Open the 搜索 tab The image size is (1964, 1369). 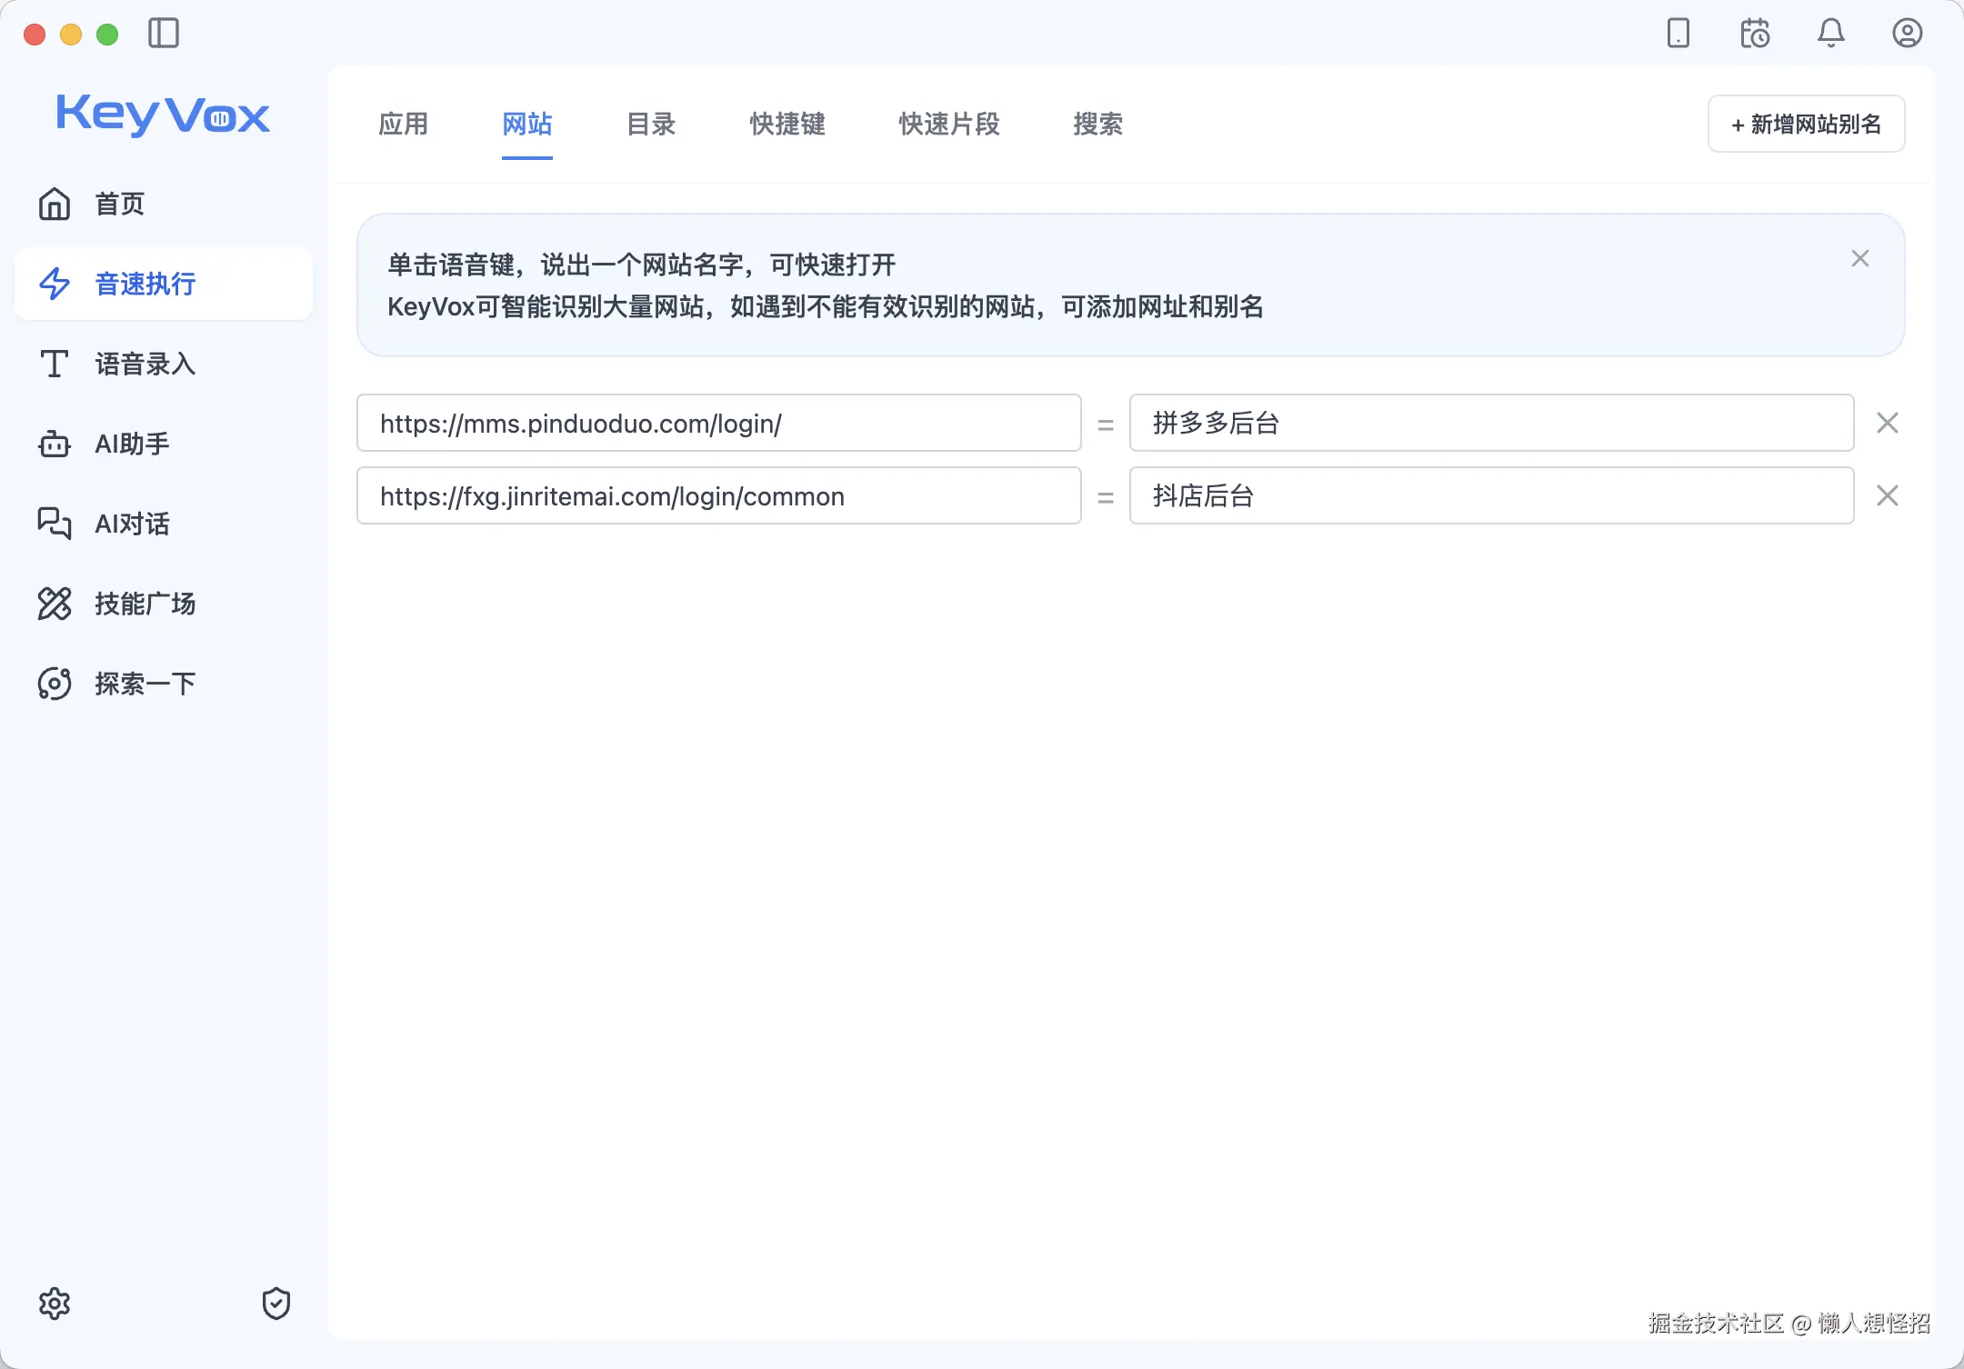coord(1098,125)
